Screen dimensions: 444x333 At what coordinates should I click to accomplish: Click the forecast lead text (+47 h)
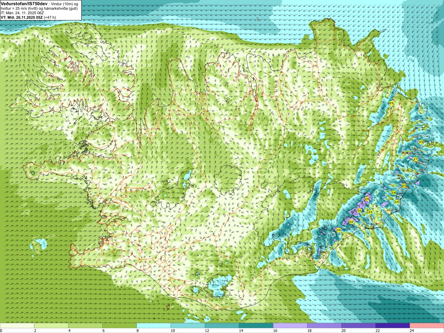click(50, 17)
